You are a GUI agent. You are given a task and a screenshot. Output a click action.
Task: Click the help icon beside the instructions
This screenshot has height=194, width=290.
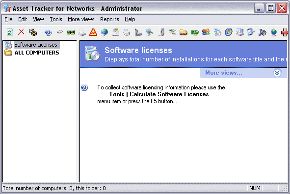(x=84, y=87)
